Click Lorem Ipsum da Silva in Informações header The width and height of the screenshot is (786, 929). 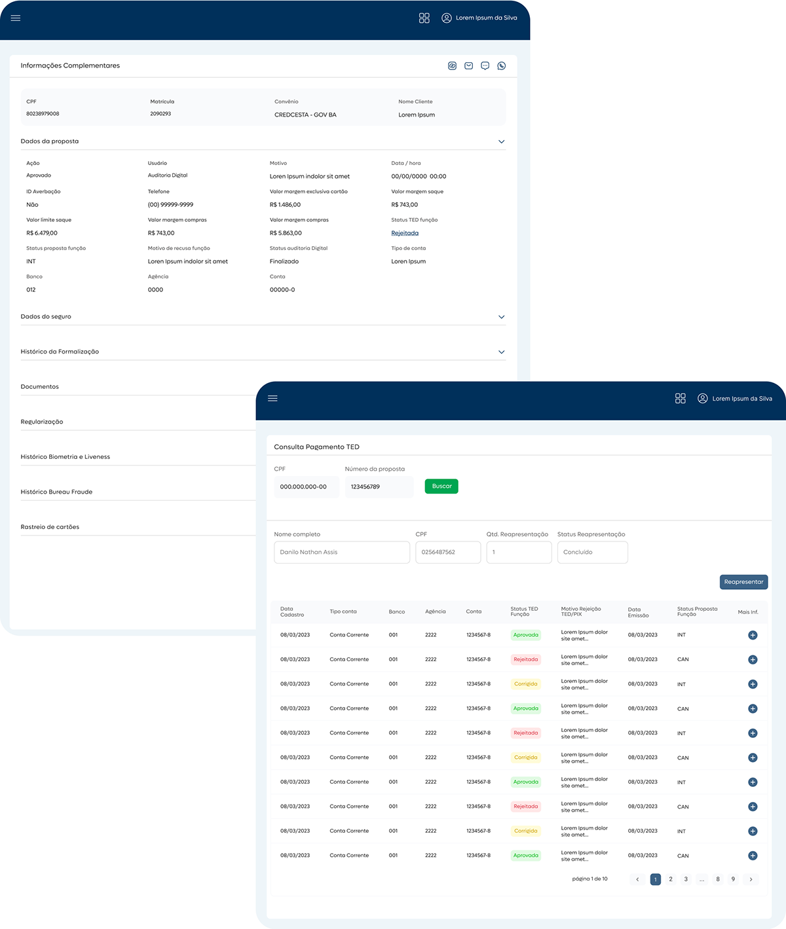487,18
